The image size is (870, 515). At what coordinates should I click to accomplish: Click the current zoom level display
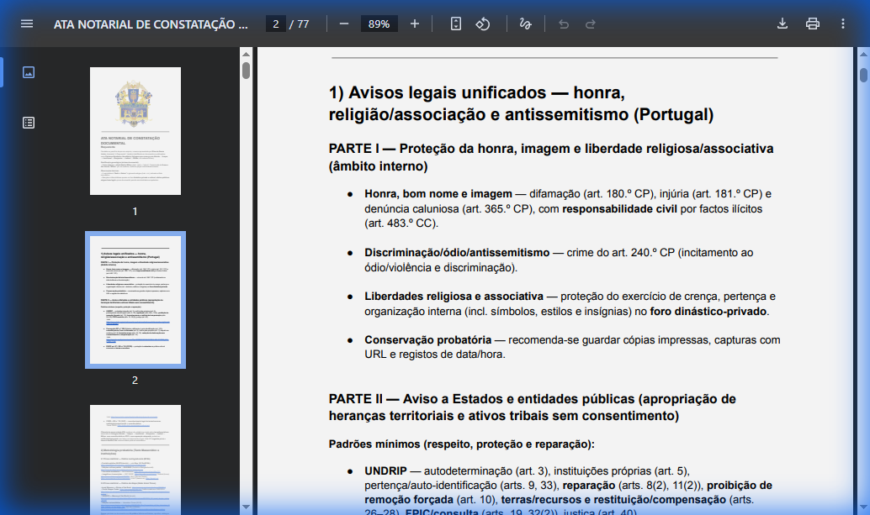(x=379, y=24)
